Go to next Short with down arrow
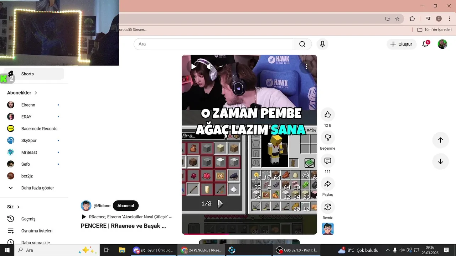 tap(440, 161)
